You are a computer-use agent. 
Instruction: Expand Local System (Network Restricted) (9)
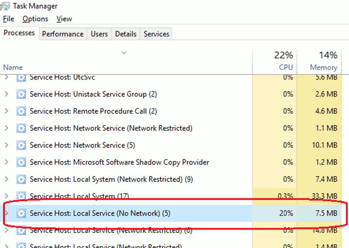[6, 179]
